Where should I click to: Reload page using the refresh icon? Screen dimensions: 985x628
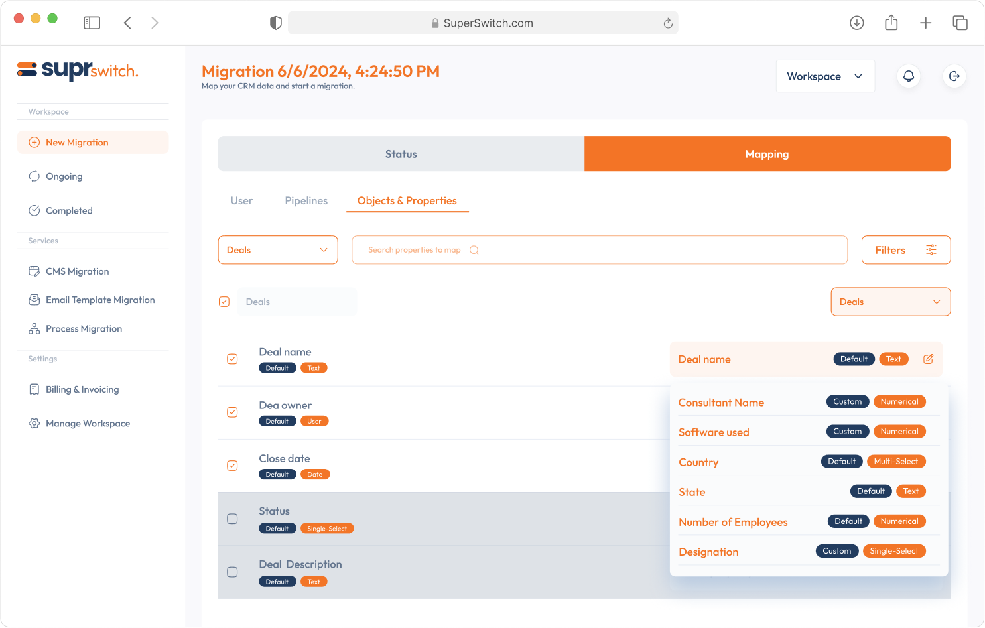[667, 23]
